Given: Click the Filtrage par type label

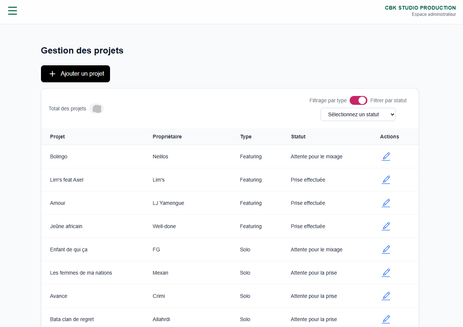Looking at the screenshot, I should click(328, 100).
